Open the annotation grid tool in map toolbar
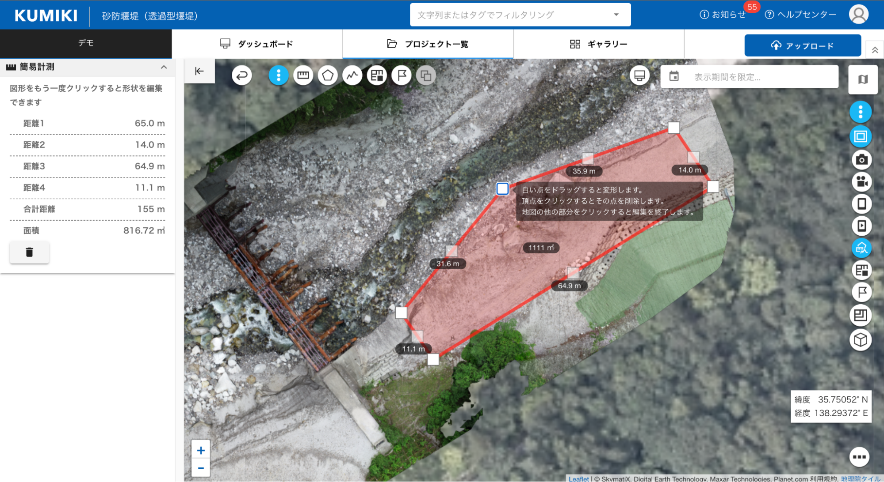The height and width of the screenshot is (482, 884). point(377,75)
